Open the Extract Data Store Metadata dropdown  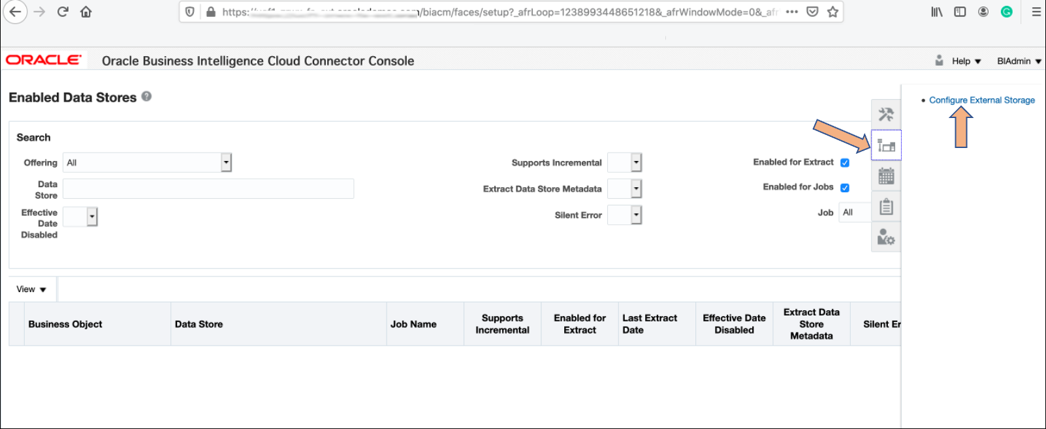click(637, 189)
